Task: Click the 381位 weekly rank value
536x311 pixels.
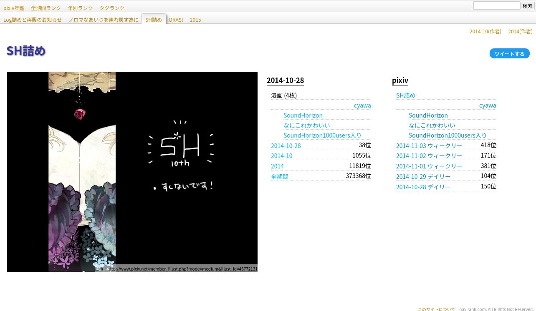Action: coord(488,166)
